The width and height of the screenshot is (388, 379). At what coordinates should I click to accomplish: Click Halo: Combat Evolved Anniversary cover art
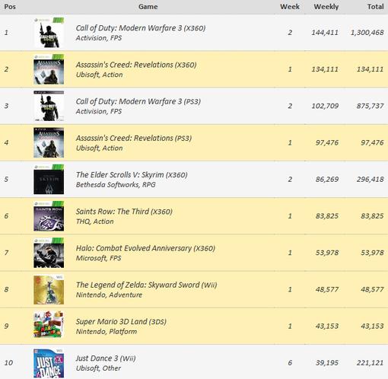coord(49,253)
